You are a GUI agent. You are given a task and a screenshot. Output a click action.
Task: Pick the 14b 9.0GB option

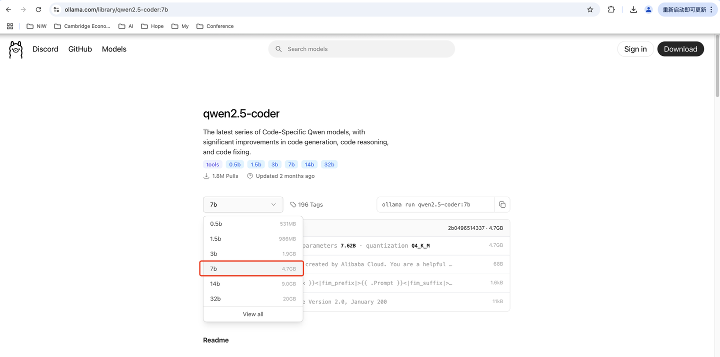253,284
